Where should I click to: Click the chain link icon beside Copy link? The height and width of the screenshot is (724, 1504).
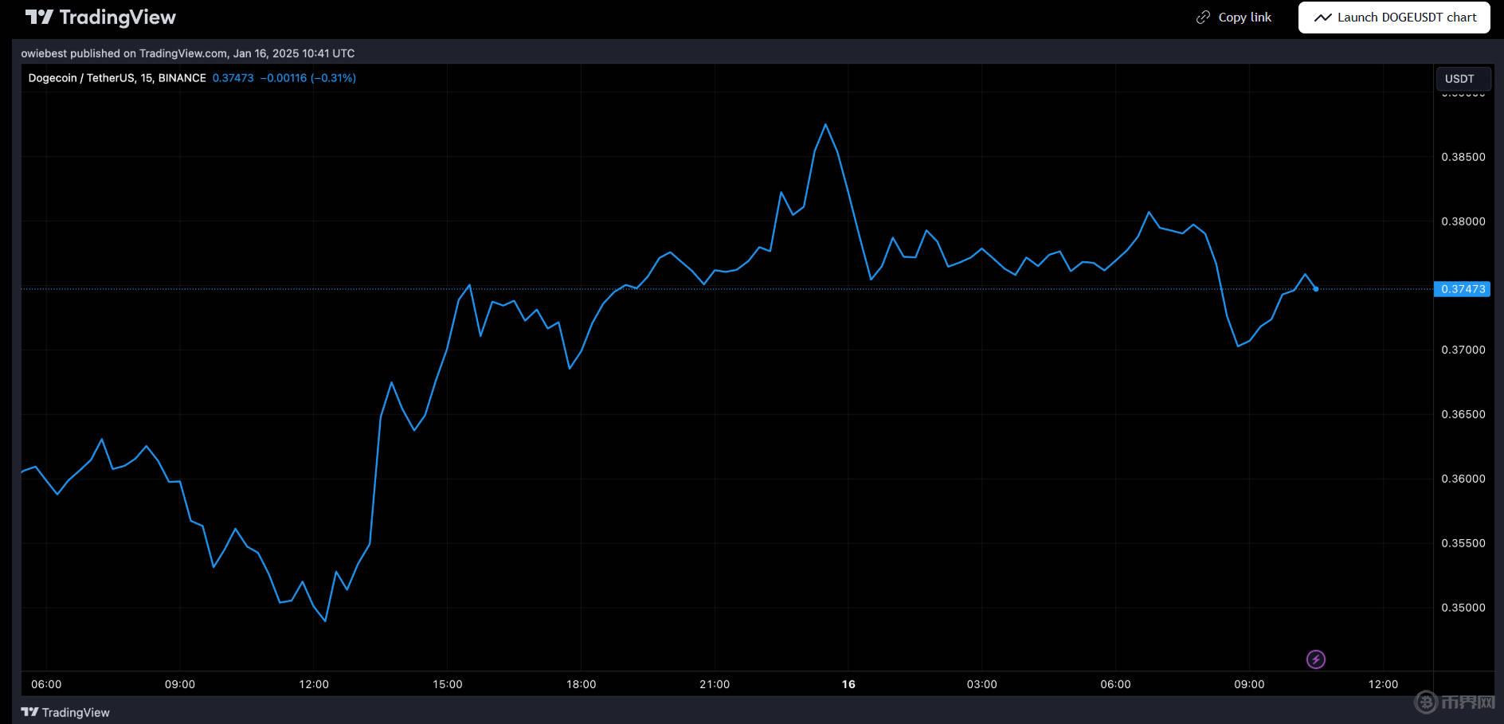pyautogui.click(x=1203, y=18)
